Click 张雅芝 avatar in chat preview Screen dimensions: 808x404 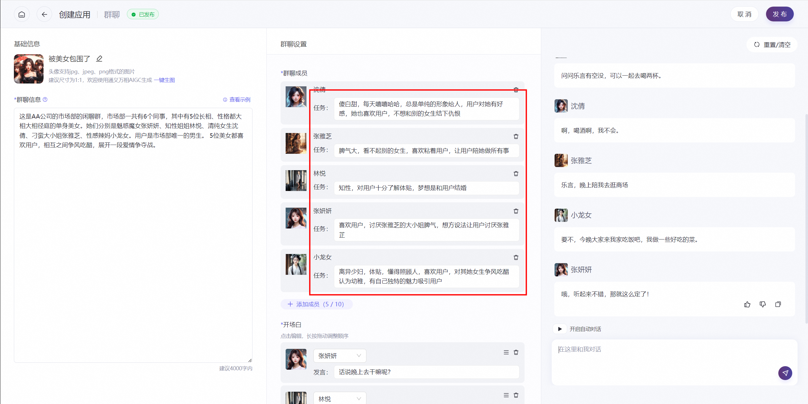561,160
